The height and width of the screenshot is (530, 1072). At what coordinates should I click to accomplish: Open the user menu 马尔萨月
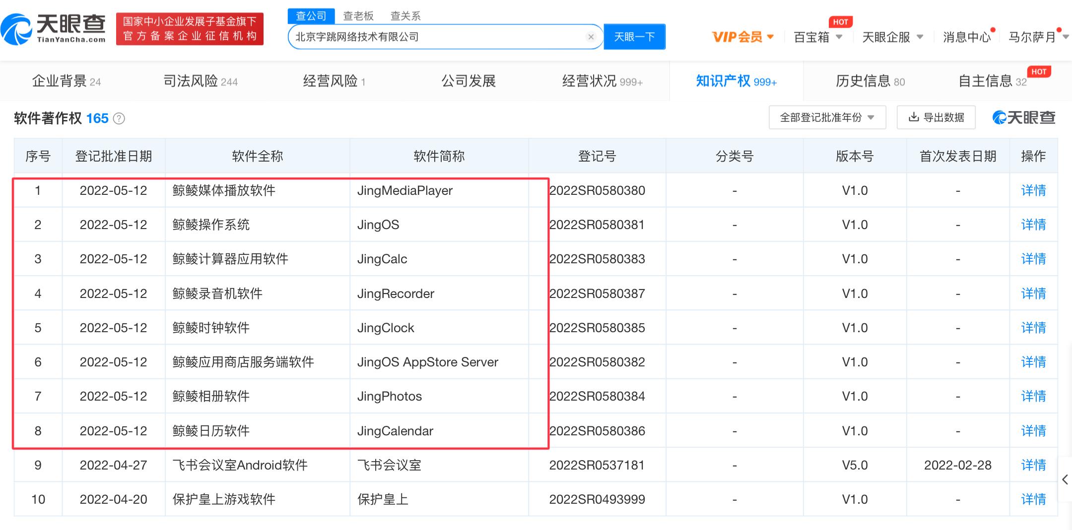(x=1038, y=37)
